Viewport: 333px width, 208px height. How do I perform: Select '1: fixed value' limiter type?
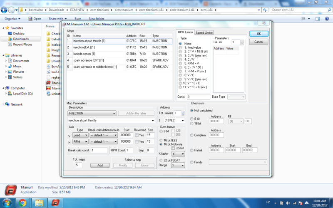pyautogui.click(x=180, y=48)
